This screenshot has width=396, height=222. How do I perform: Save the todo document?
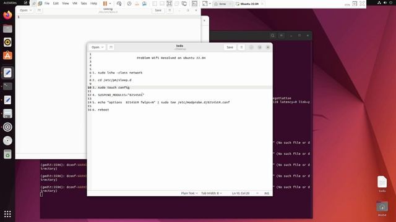coord(230,47)
